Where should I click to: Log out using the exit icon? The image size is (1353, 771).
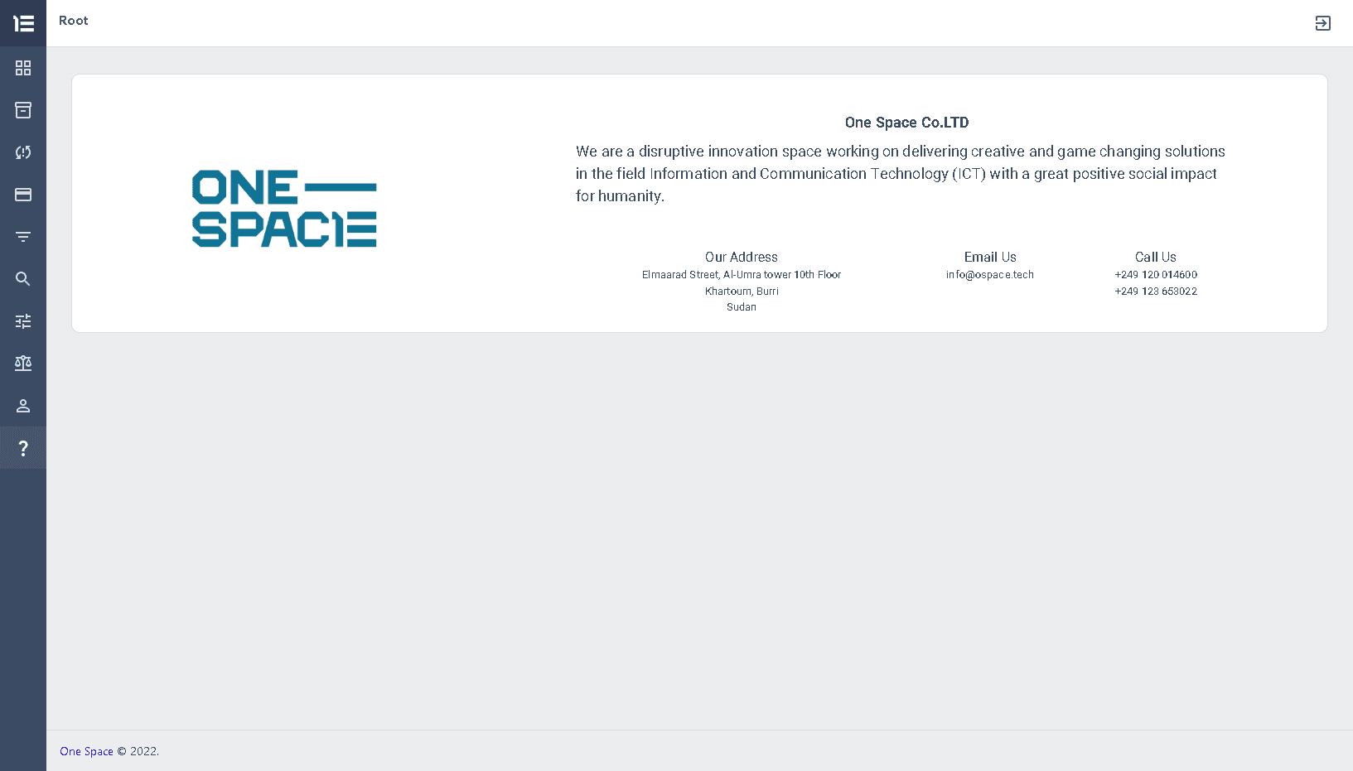click(x=1322, y=23)
